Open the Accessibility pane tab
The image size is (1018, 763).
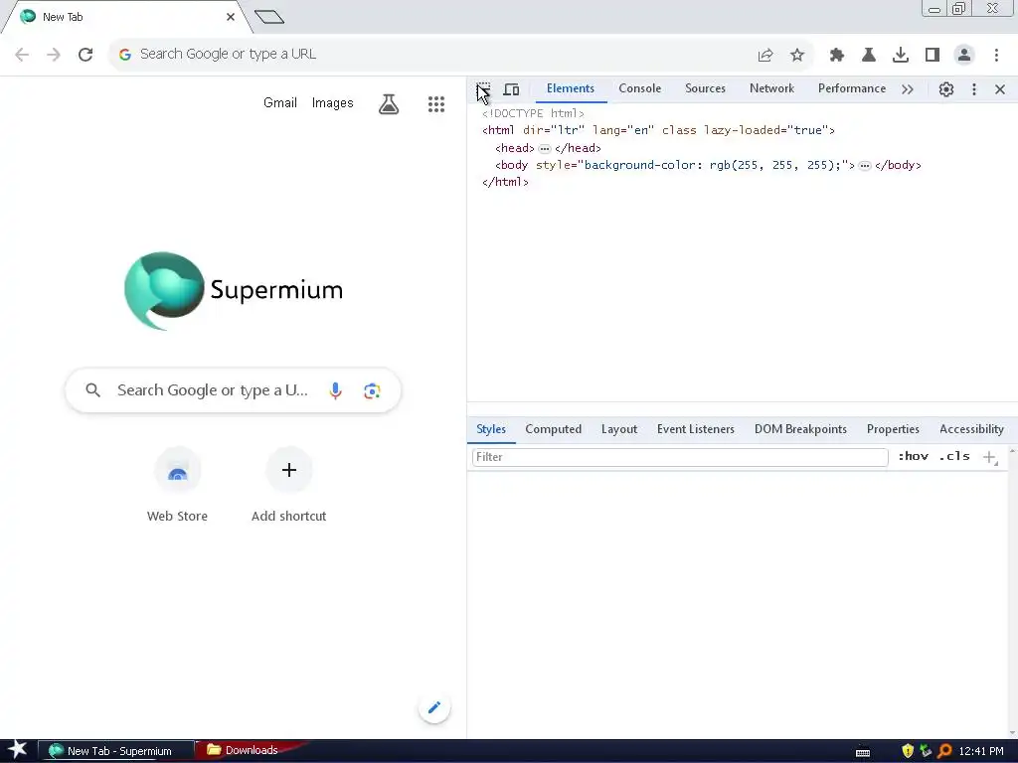[971, 429]
